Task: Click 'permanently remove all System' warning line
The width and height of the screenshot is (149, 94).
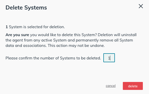Action: (x=104, y=40)
